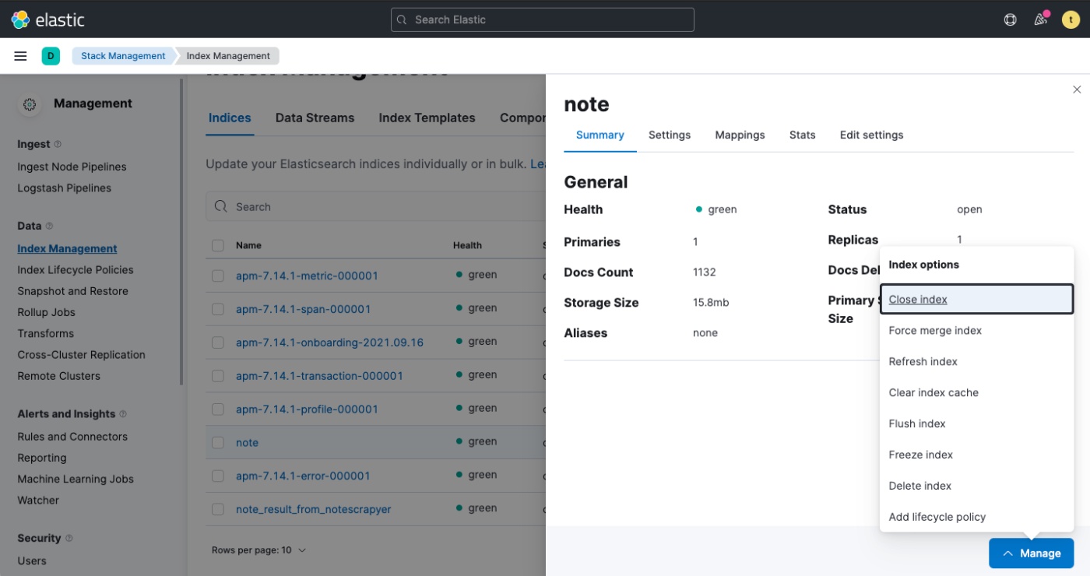Select the apm-7.14.1-onboarding-2021.09.16 checkbox
Image resolution: width=1090 pixels, height=576 pixels.
pos(218,342)
